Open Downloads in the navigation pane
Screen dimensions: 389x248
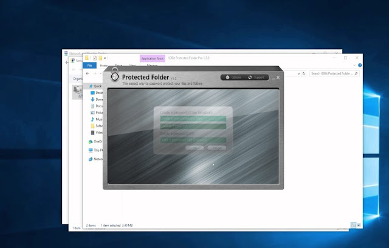coord(96,99)
